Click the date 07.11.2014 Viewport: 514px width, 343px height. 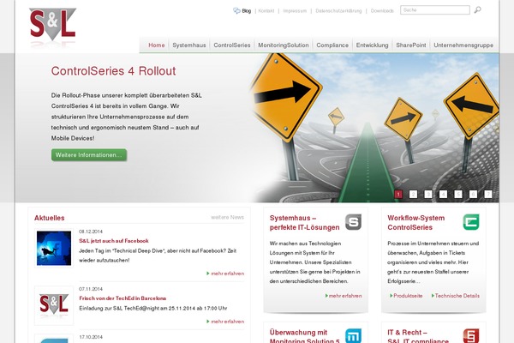click(91, 289)
